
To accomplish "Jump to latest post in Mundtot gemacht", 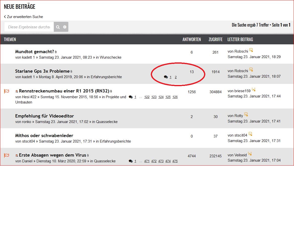I will [251, 50].
